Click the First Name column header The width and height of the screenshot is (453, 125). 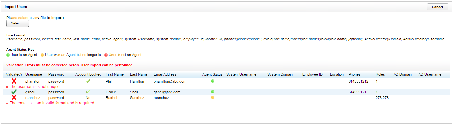[x=115, y=74]
